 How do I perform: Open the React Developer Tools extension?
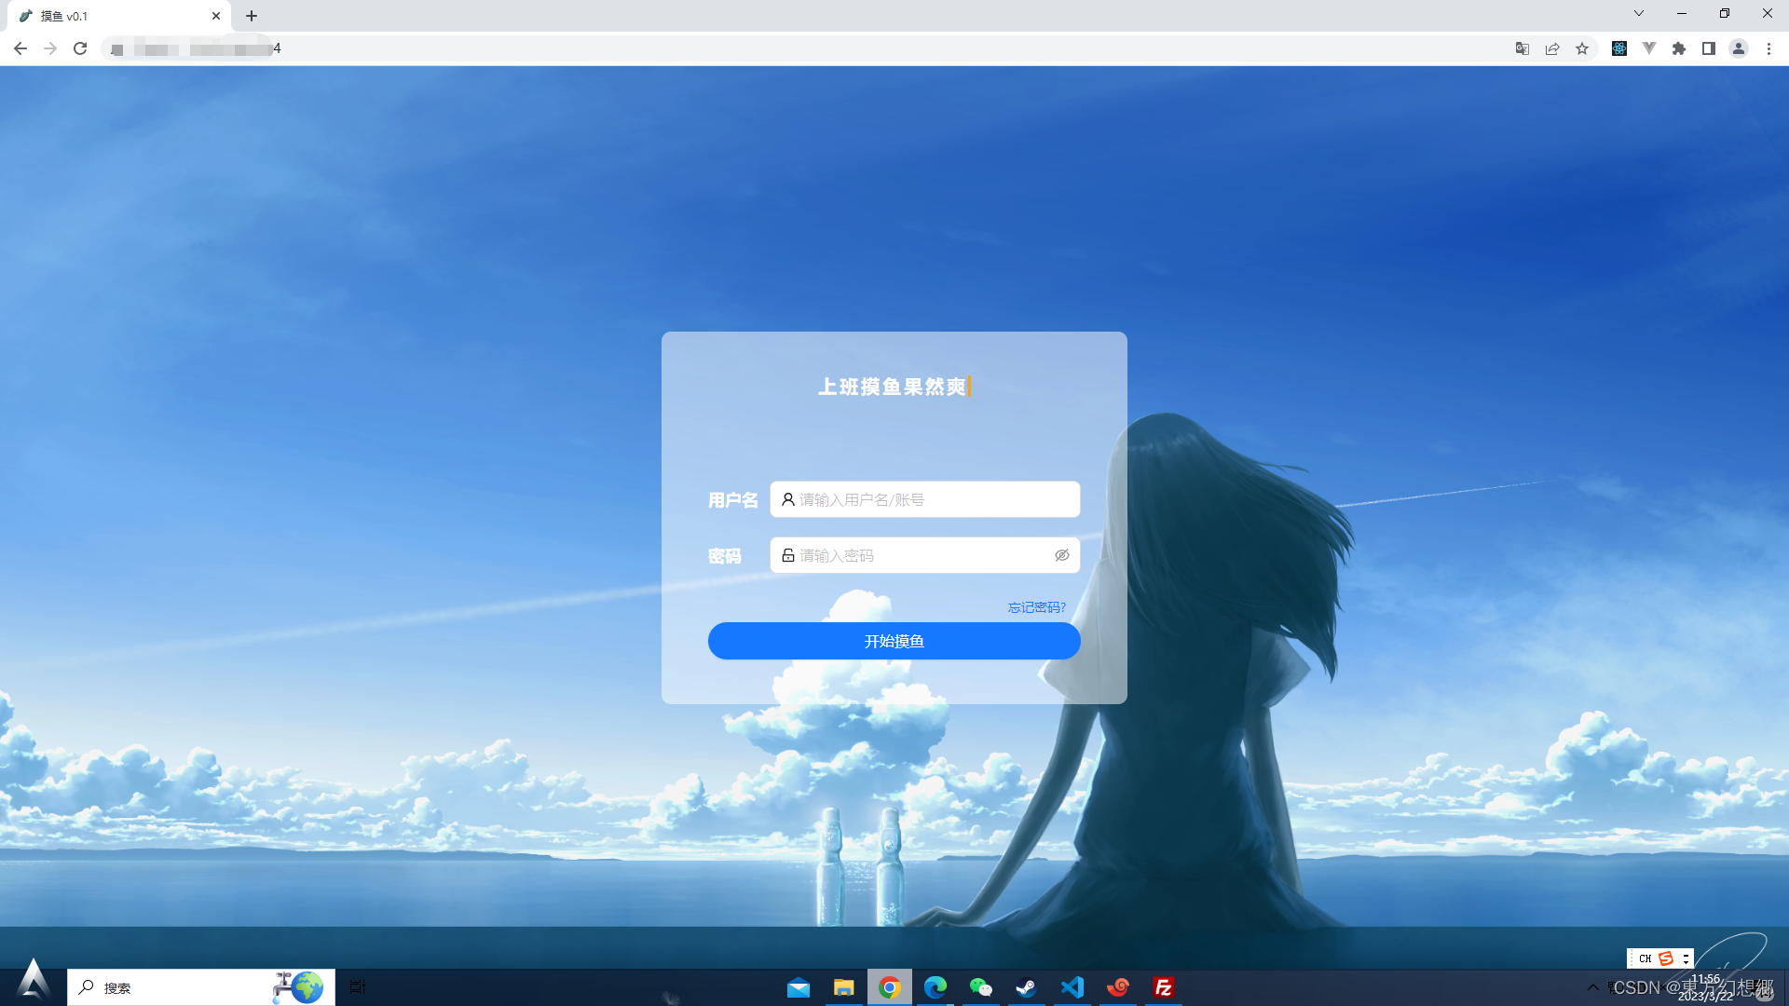pyautogui.click(x=1619, y=48)
